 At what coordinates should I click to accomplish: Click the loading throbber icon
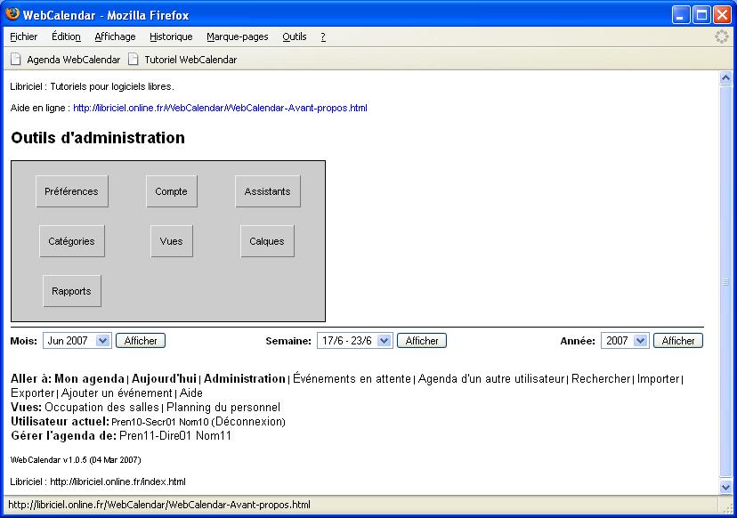[x=722, y=36]
